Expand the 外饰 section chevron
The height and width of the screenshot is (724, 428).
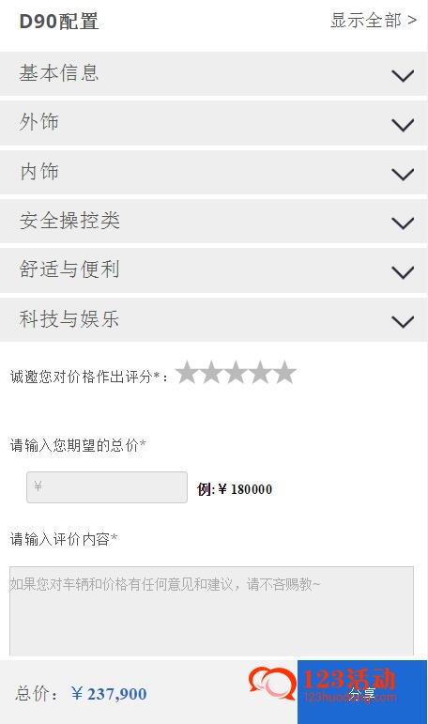(x=403, y=125)
